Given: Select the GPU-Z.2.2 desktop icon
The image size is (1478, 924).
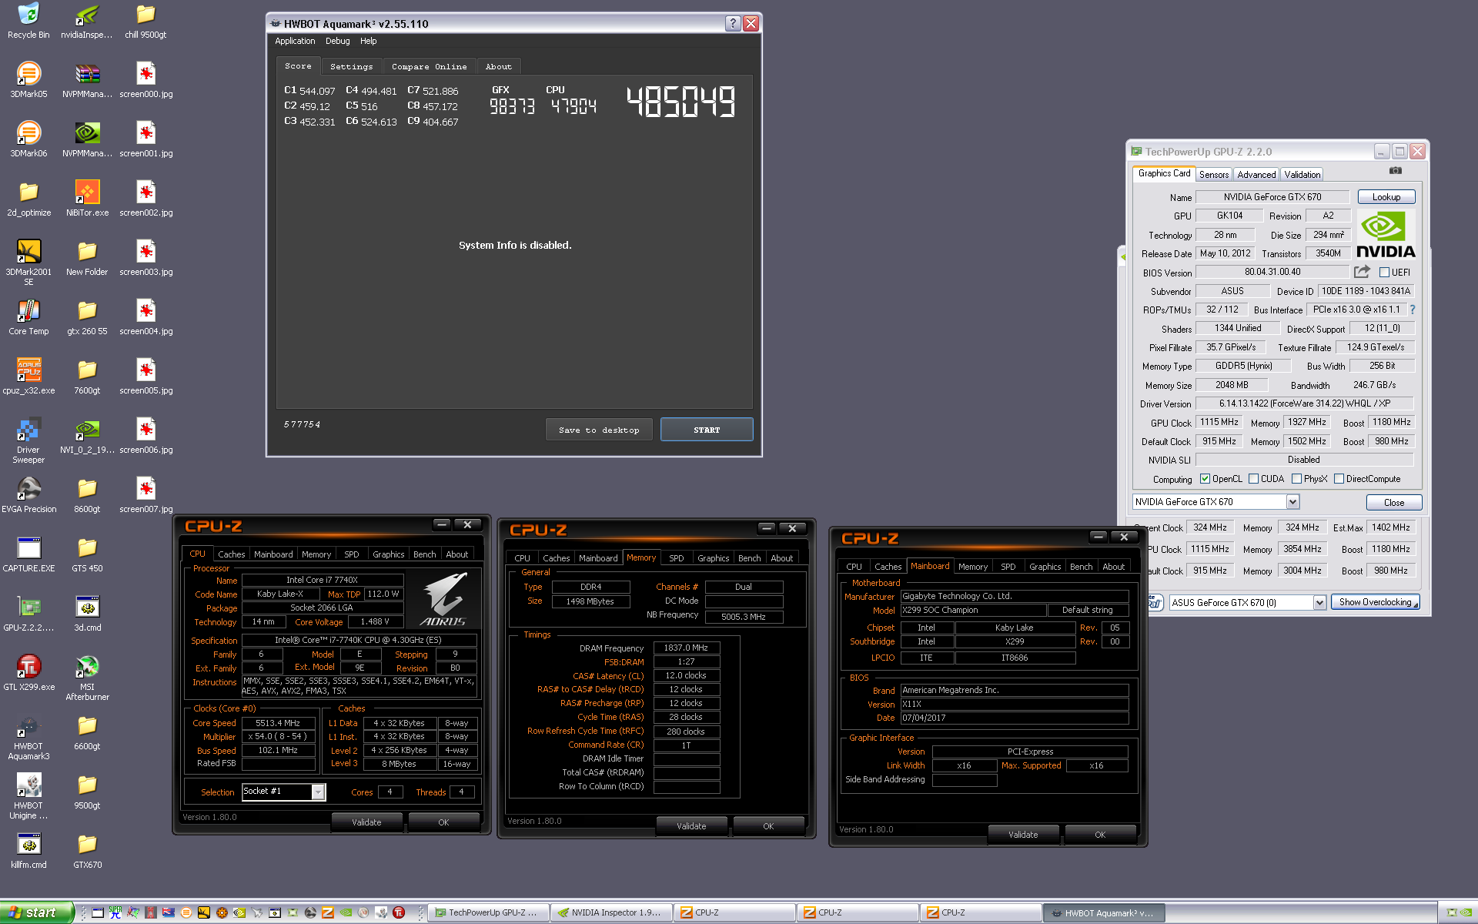Looking at the screenshot, I should 28,614.
